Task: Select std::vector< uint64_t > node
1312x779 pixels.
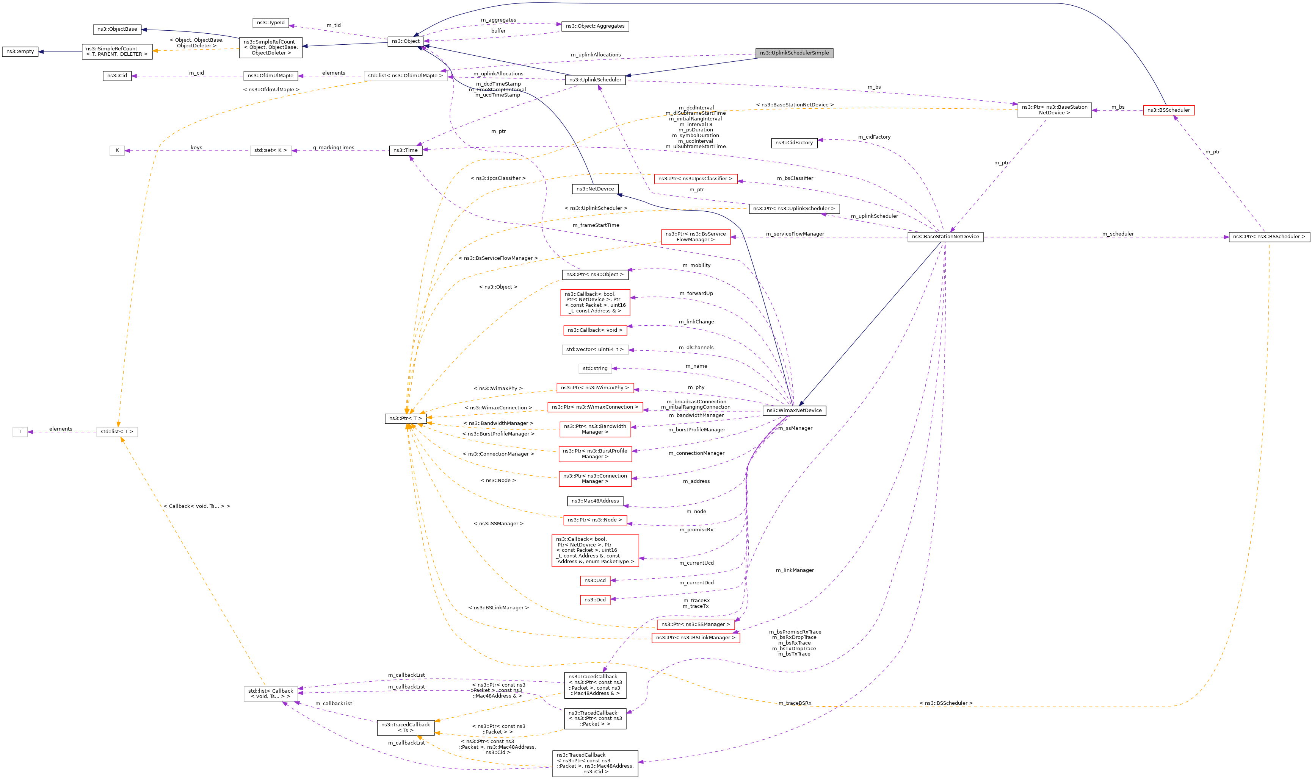Action: click(x=595, y=350)
